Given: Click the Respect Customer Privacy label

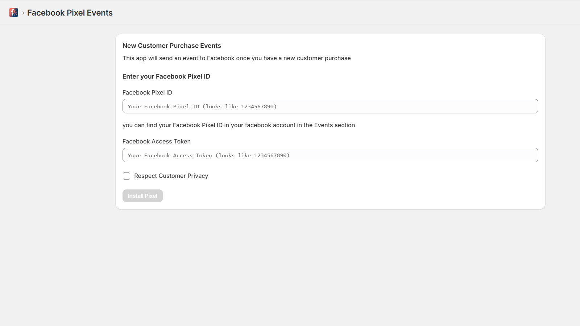Looking at the screenshot, I should tap(171, 176).
